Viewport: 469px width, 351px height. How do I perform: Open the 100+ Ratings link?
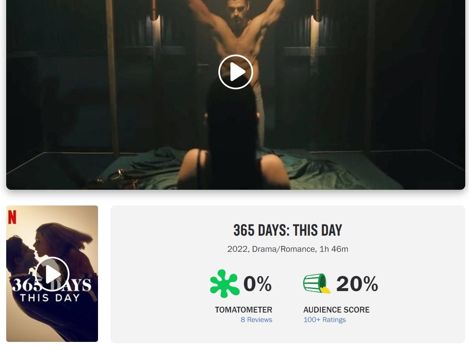pyautogui.click(x=325, y=320)
